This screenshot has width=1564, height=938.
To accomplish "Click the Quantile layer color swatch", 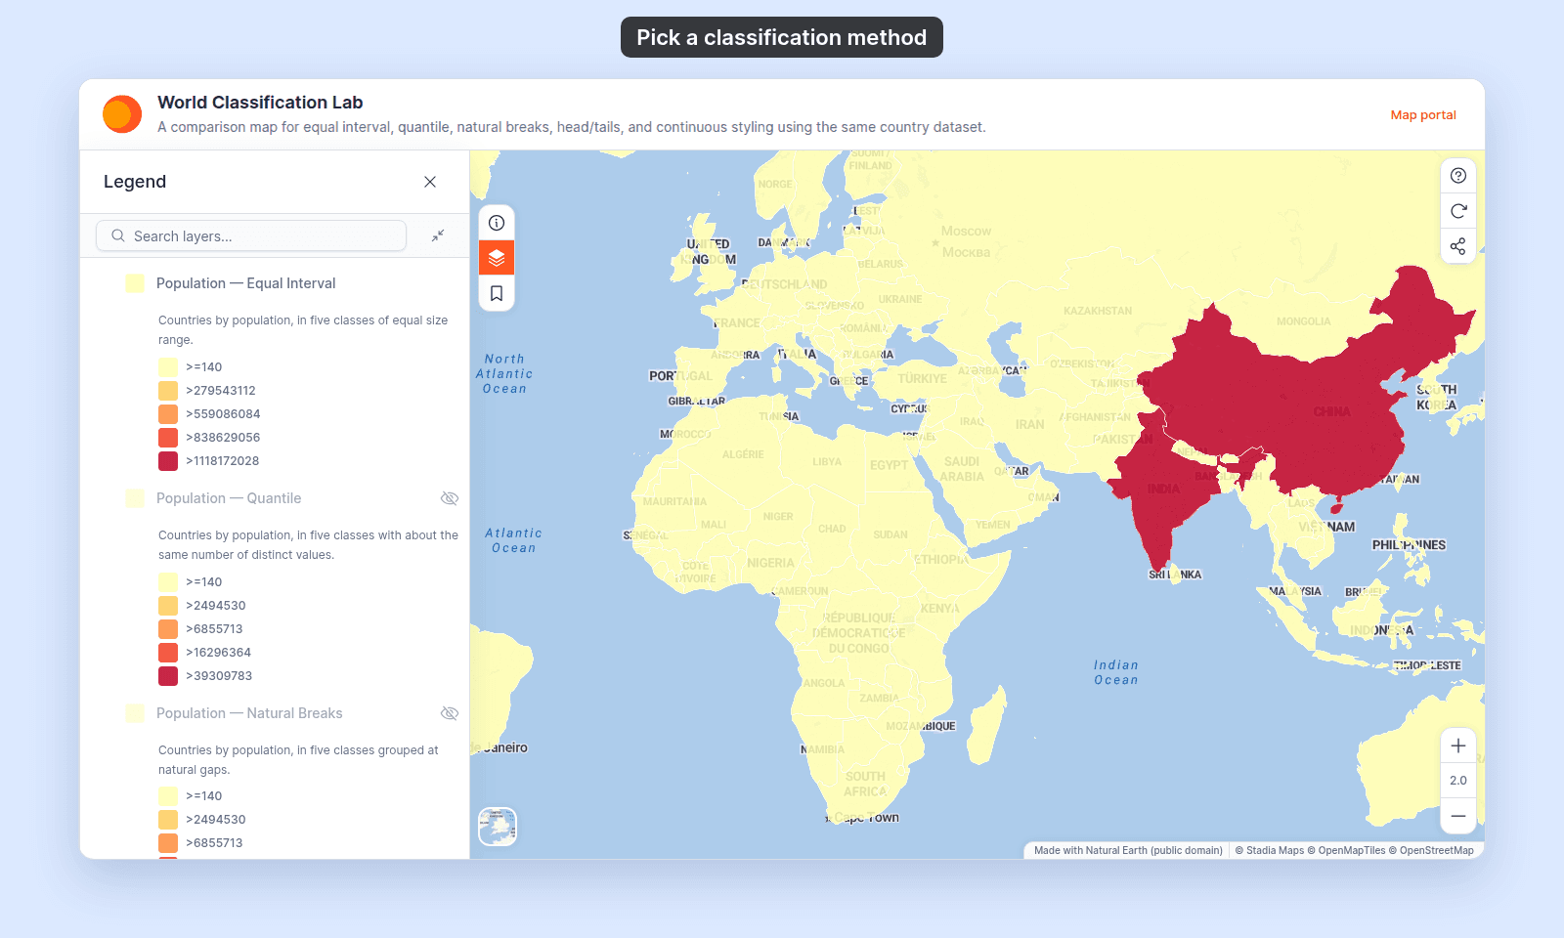I will click(135, 498).
